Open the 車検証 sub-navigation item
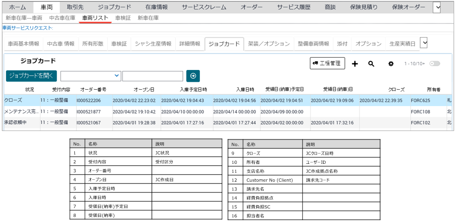 click(x=123, y=18)
